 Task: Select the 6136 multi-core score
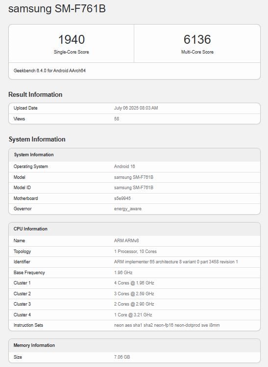[197, 39]
